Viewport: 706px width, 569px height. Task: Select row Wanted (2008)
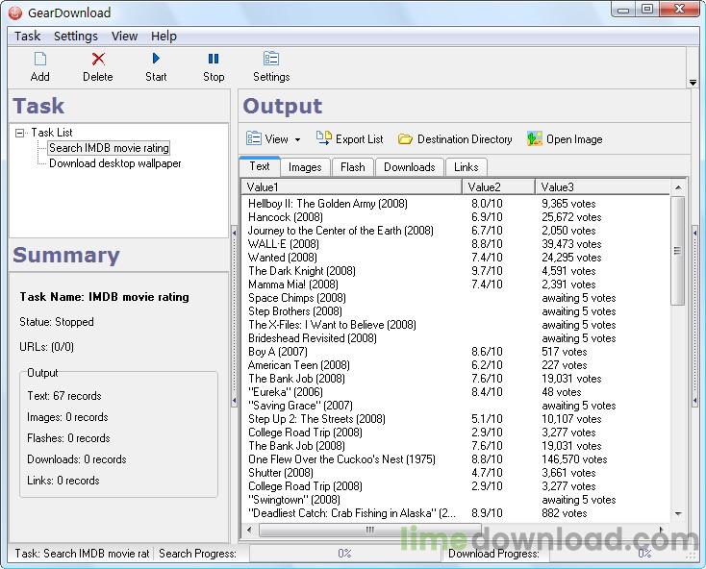[x=455, y=258]
